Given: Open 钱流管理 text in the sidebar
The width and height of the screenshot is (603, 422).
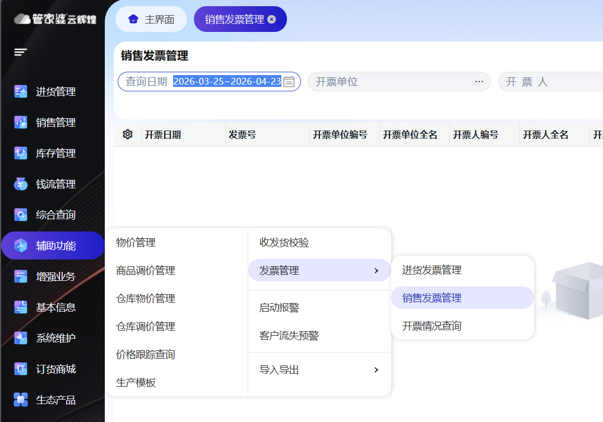Looking at the screenshot, I should pos(56,184).
